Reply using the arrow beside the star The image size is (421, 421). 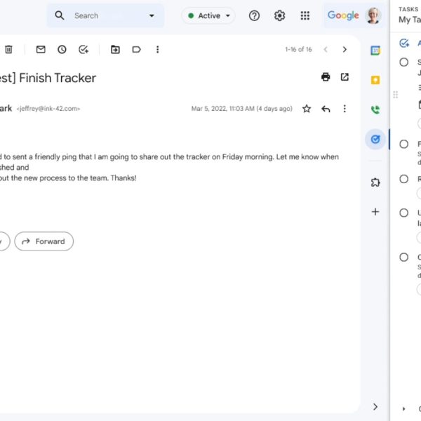[326, 109]
